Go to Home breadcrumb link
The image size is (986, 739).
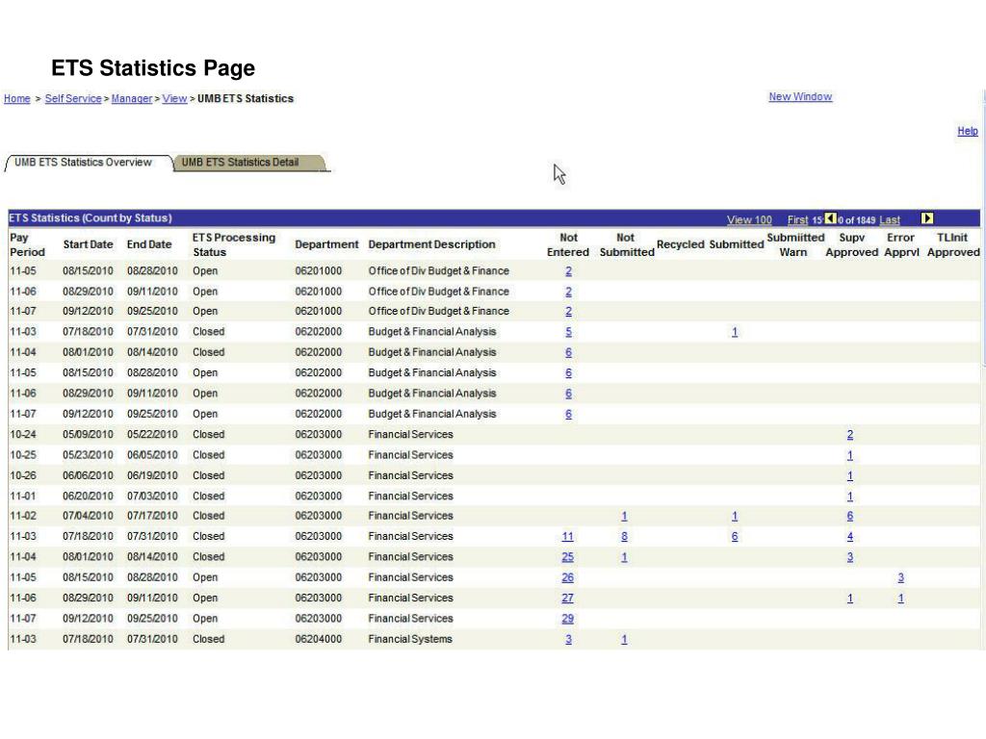tap(16, 99)
